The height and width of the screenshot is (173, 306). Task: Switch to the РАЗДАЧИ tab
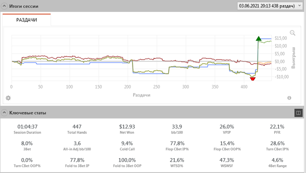pyautogui.click(x=27, y=20)
